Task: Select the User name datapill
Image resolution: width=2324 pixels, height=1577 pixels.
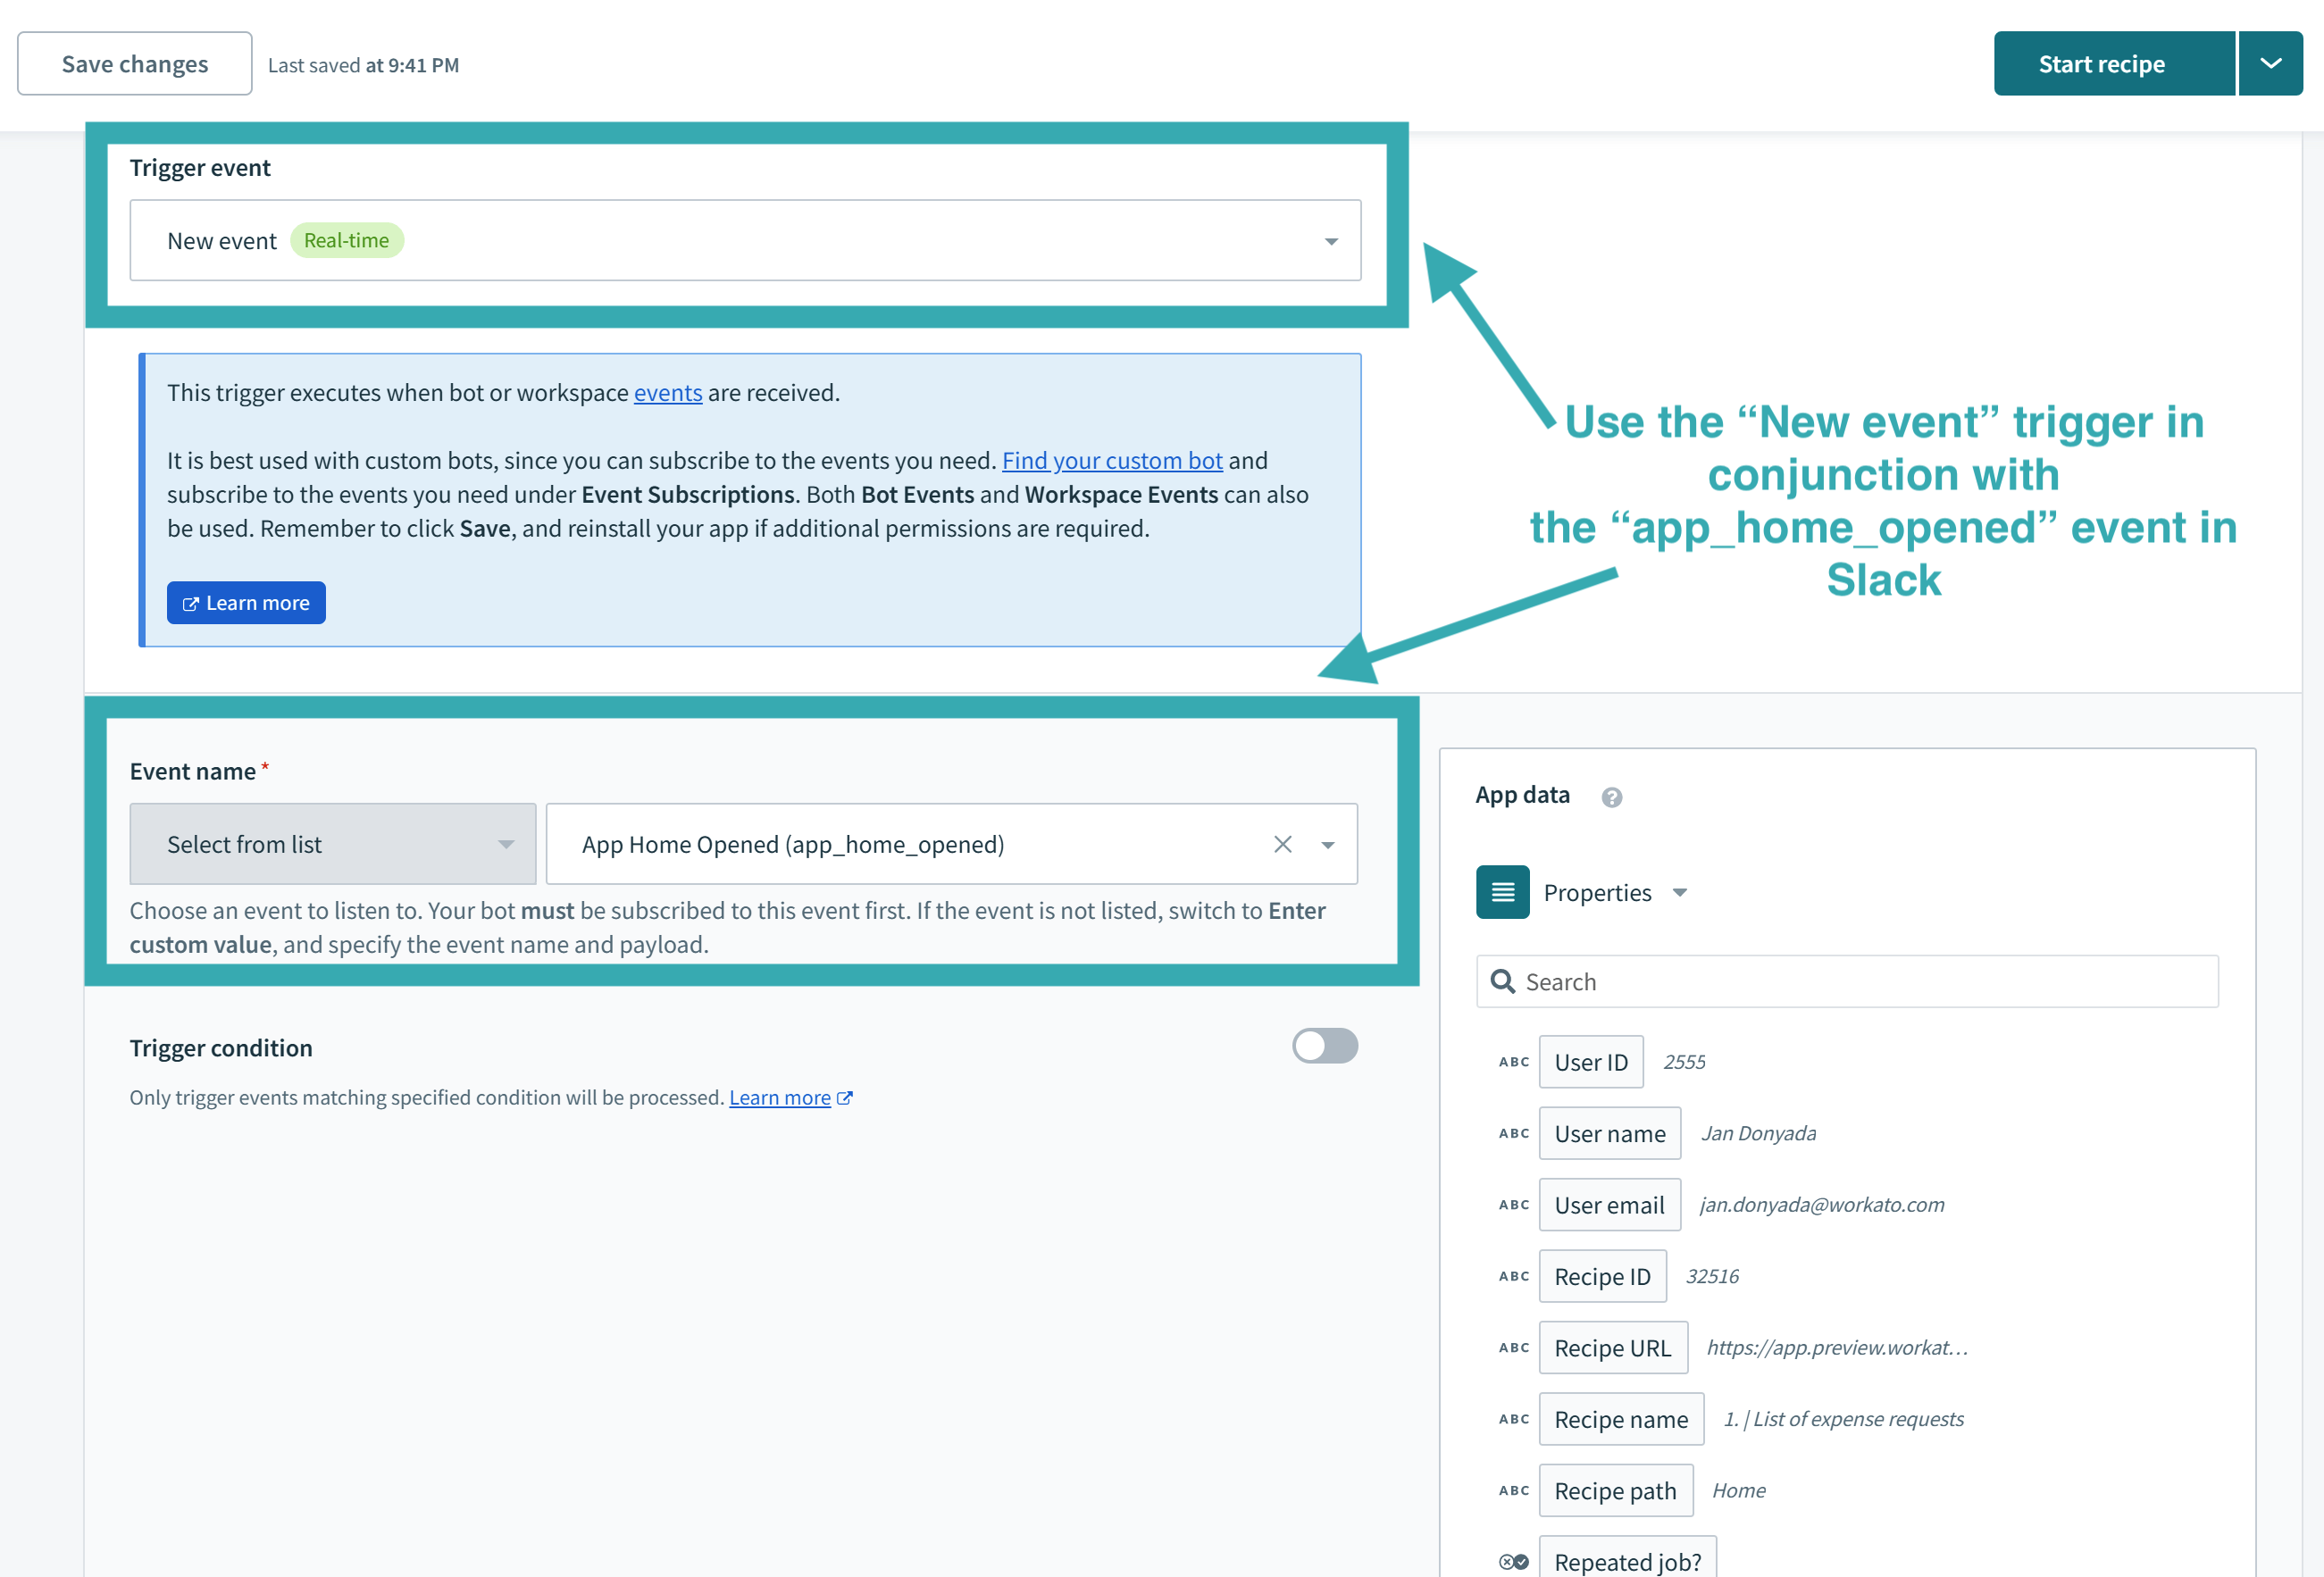Action: click(1610, 1134)
